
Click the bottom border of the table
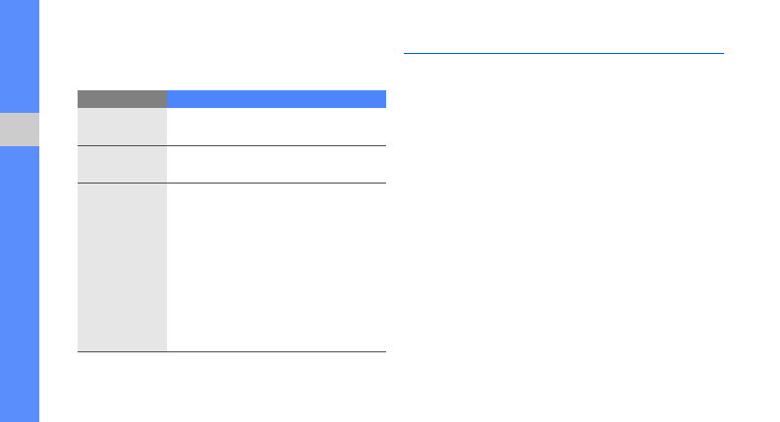pos(232,351)
